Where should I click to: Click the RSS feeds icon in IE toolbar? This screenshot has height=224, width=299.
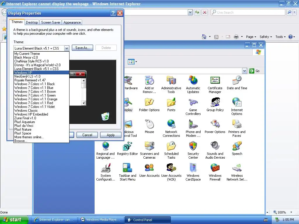(216, 37)
